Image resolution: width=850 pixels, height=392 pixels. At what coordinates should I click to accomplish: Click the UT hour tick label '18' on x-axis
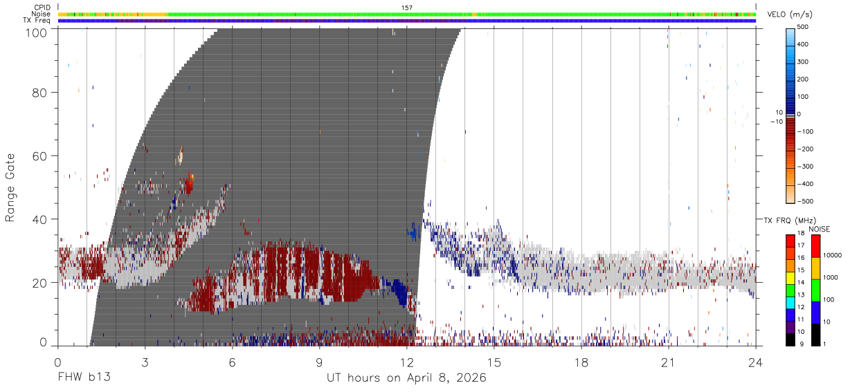[581, 362]
